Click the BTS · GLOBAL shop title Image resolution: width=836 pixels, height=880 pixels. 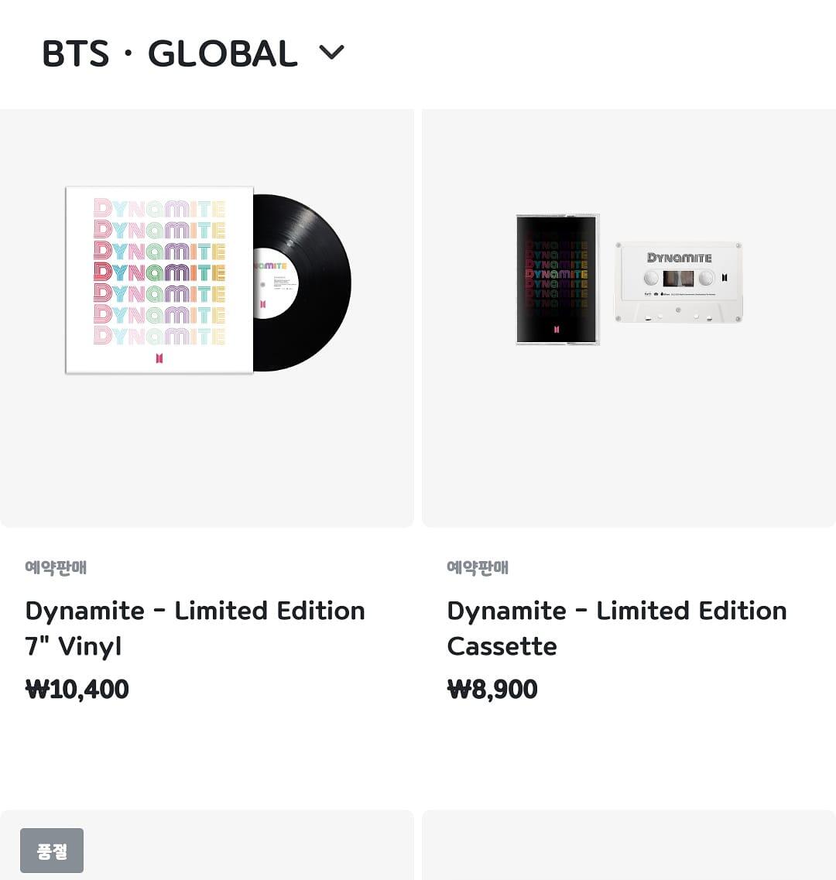tap(170, 53)
